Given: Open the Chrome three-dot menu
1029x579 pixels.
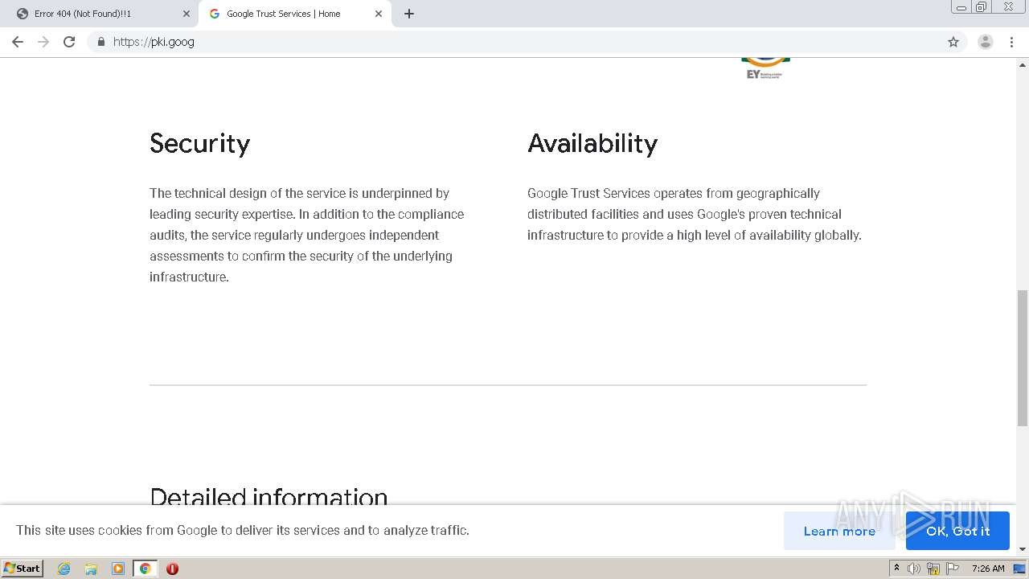Looking at the screenshot, I should pos(1011,42).
